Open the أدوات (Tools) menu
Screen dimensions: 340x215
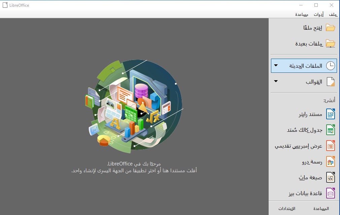pyautogui.click(x=318, y=14)
